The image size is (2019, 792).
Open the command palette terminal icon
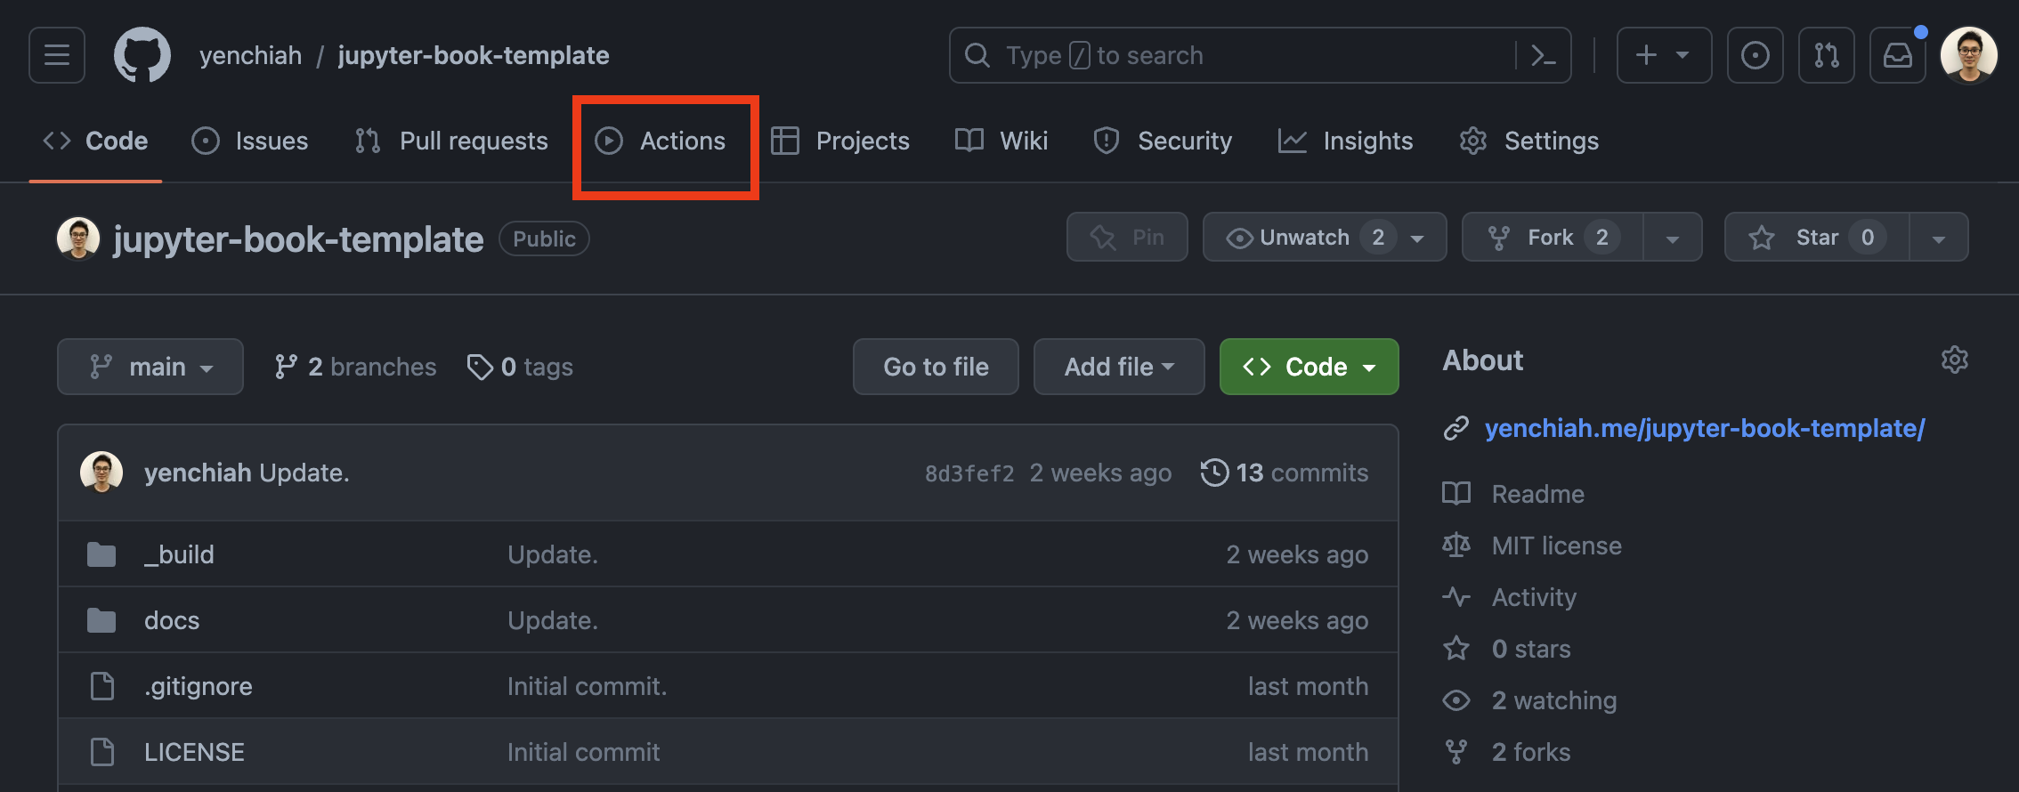1544,55
